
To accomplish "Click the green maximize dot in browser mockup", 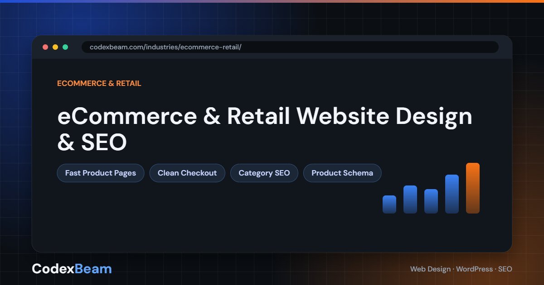I will coord(65,47).
